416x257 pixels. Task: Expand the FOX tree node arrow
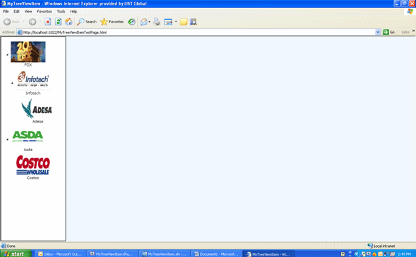click(x=7, y=55)
